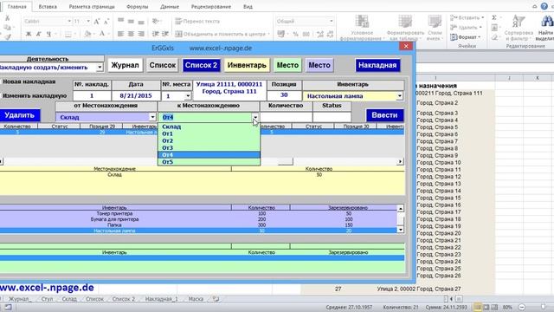
Task: Center text horizontally in the ribbon
Action: click(131, 34)
